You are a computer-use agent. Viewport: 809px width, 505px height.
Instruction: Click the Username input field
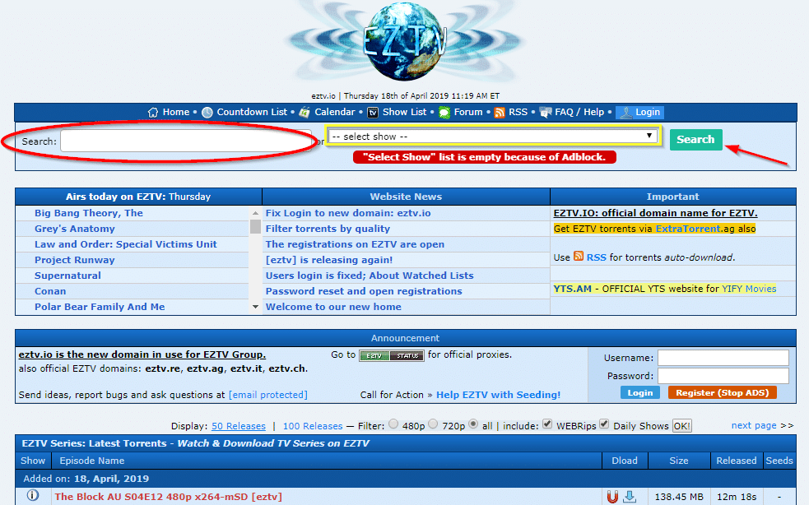[723, 358]
